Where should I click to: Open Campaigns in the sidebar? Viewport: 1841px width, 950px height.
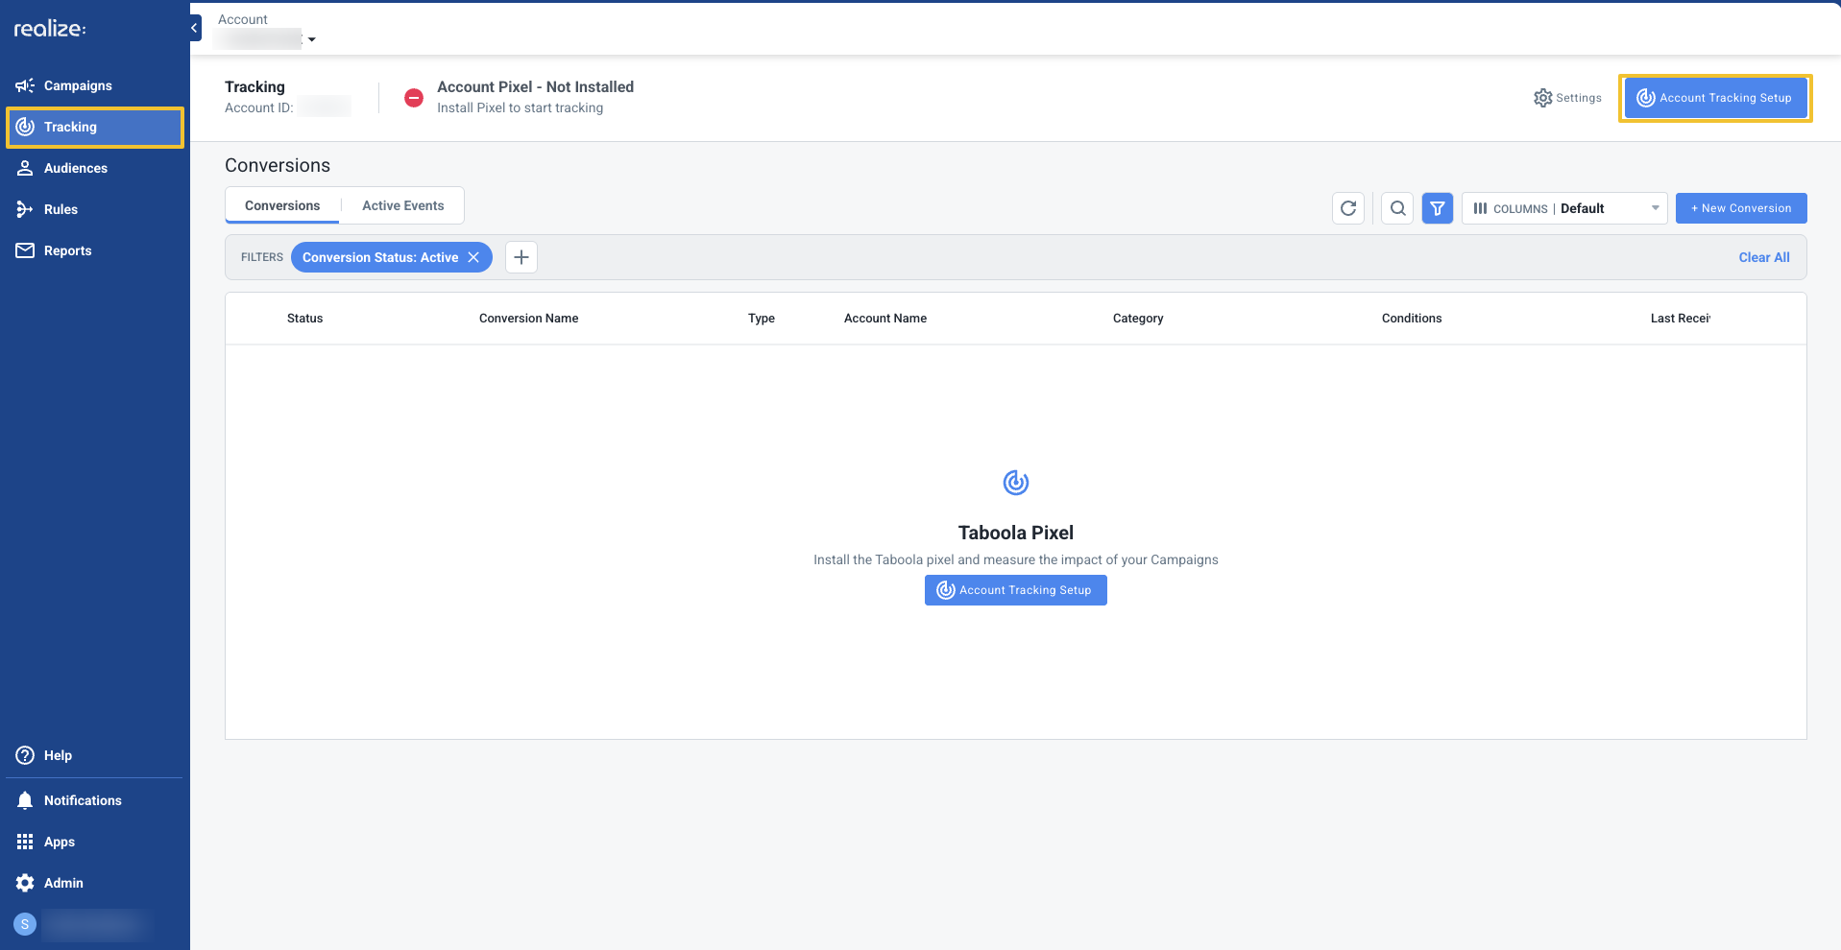click(94, 85)
